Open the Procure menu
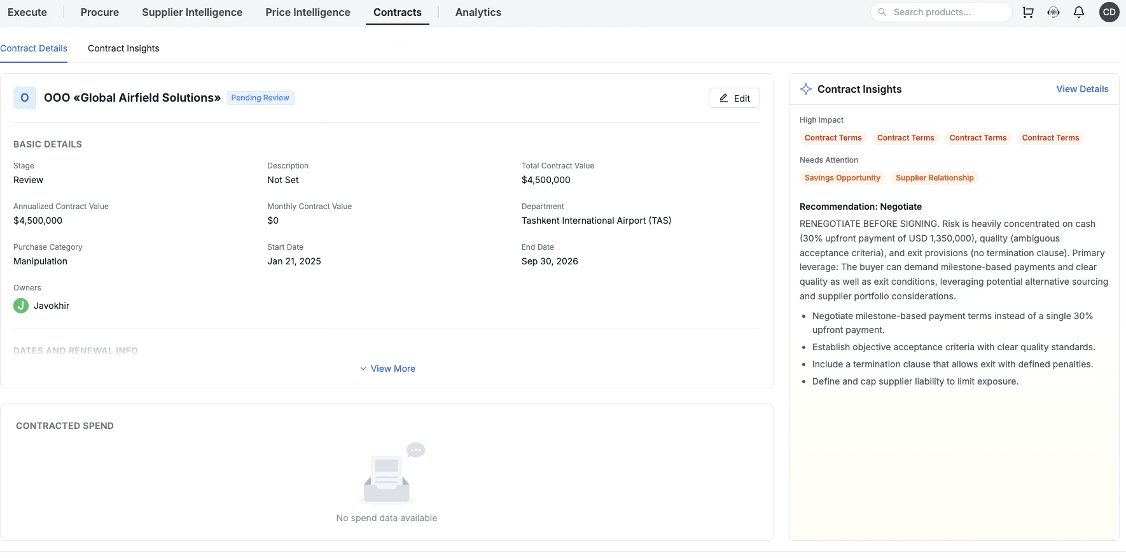1126x558 pixels. [100, 12]
